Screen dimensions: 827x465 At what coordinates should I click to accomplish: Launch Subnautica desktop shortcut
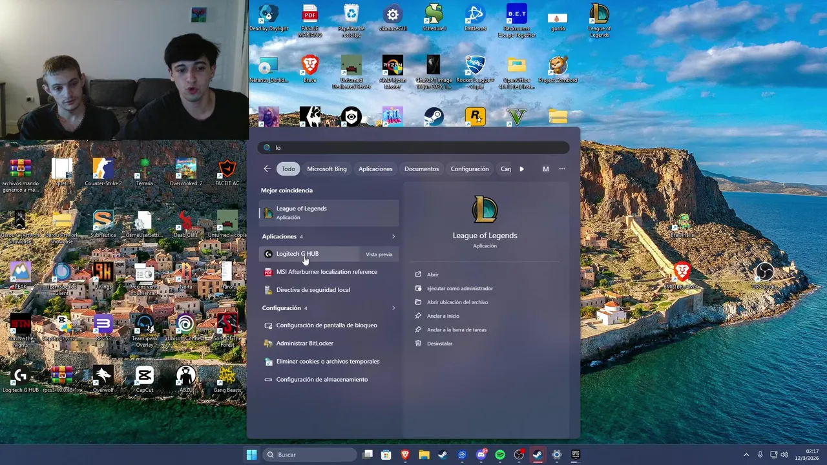click(103, 225)
